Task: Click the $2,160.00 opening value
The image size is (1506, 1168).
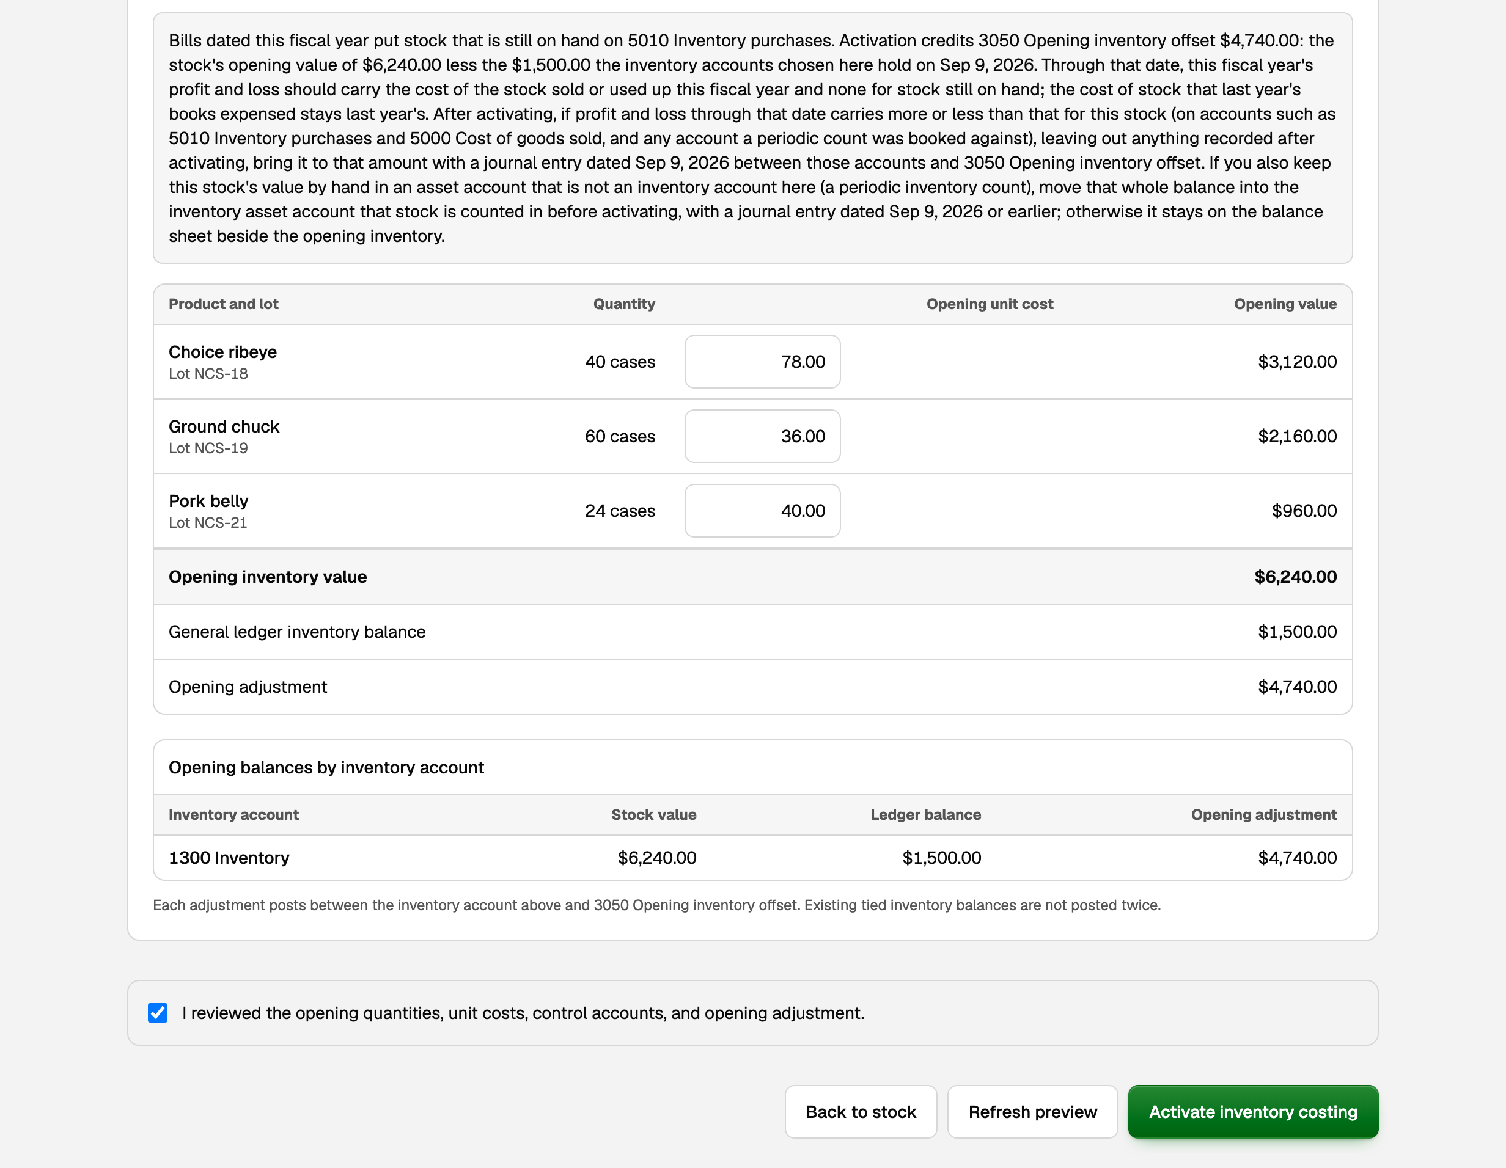Action: coord(1297,436)
